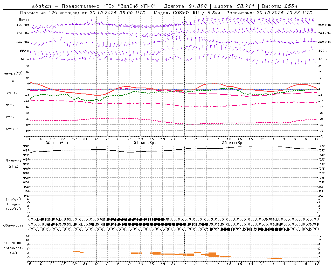The image size is (332, 266).
Task: Click the "Высота: 255м" elevation value
Action: coord(279,6)
